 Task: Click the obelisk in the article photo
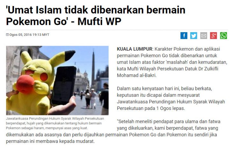[93, 69]
